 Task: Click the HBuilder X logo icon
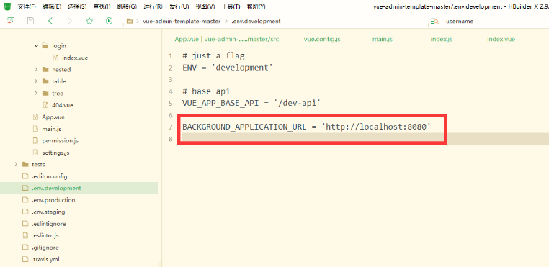click(7, 6)
